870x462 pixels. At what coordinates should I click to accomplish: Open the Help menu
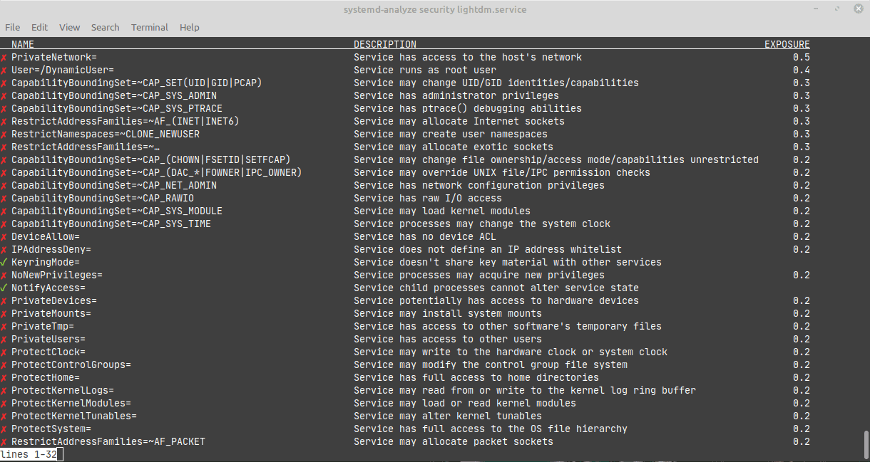pos(189,27)
